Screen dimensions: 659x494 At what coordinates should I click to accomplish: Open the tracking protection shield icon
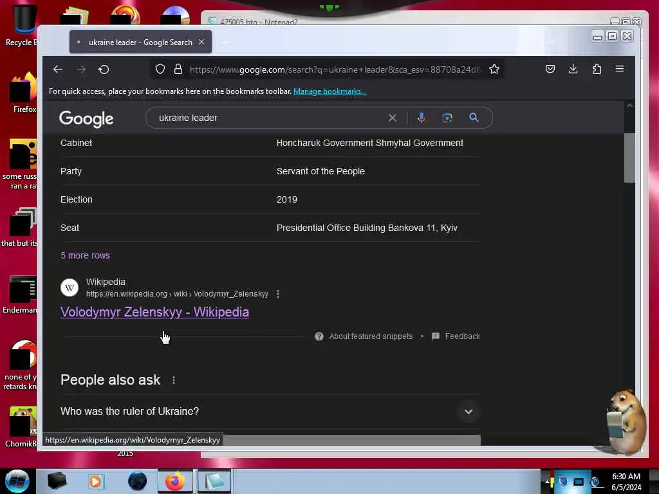click(160, 69)
